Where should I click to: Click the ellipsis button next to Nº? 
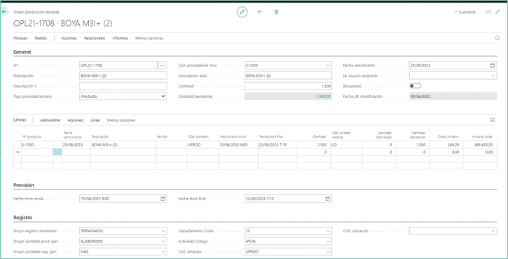pyautogui.click(x=163, y=65)
